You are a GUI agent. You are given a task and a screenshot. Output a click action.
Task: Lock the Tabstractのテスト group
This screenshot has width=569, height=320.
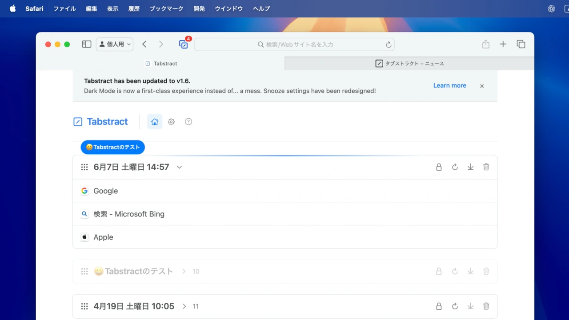(439, 271)
